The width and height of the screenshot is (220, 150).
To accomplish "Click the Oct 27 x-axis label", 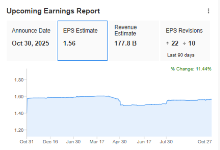I will (205, 142).
